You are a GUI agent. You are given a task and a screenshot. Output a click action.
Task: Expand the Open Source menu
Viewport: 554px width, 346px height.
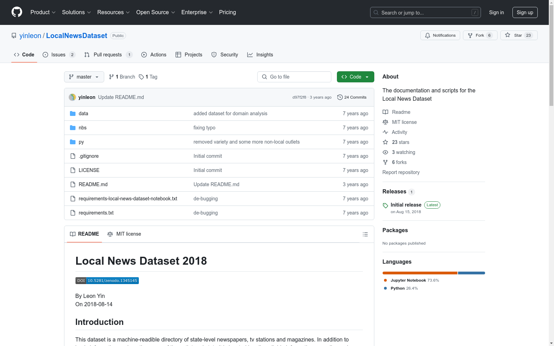(156, 12)
